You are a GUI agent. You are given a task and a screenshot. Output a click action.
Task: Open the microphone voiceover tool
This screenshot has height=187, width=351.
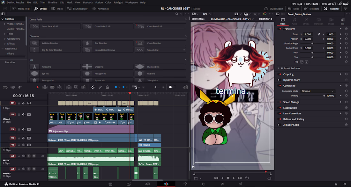click(19, 87)
